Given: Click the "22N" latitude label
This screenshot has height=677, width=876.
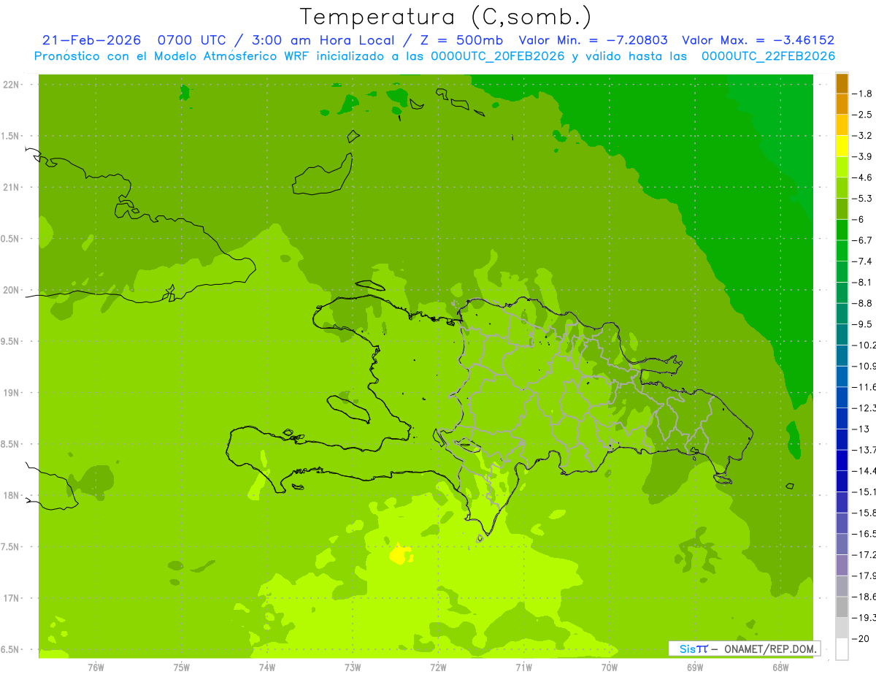Looking at the screenshot, I should coord(10,85).
